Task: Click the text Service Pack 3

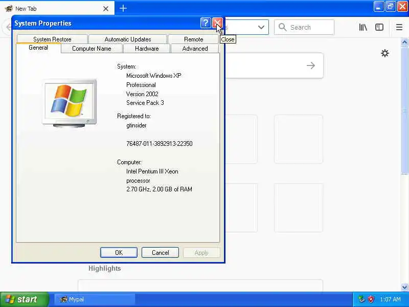Action: 145,103
